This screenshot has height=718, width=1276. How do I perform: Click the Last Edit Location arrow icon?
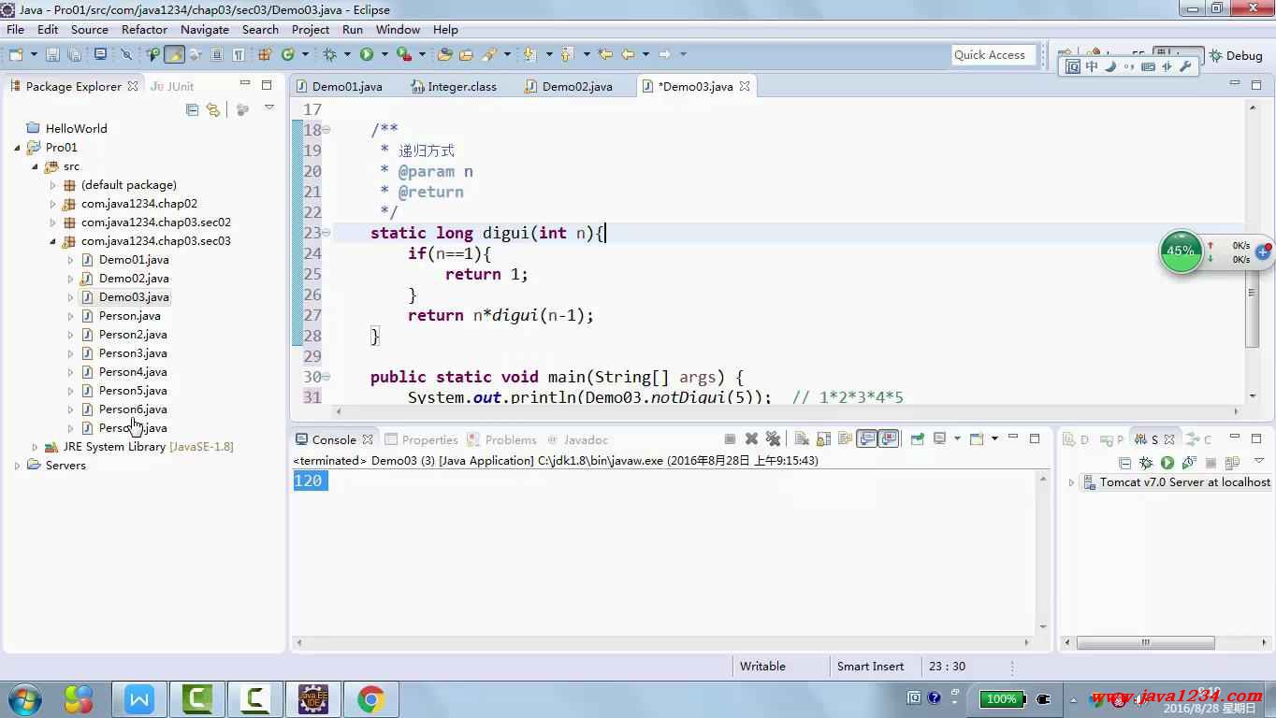point(605,55)
